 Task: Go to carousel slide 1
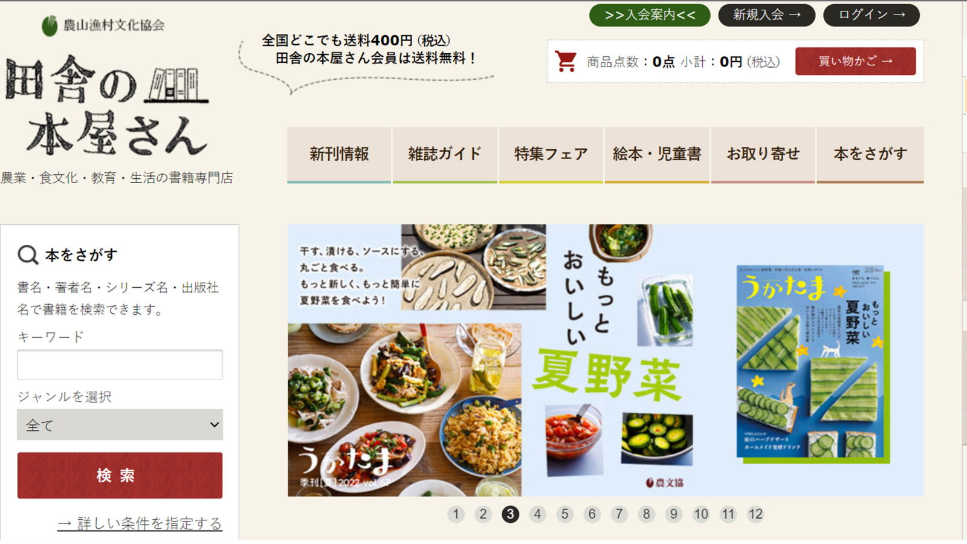456,514
